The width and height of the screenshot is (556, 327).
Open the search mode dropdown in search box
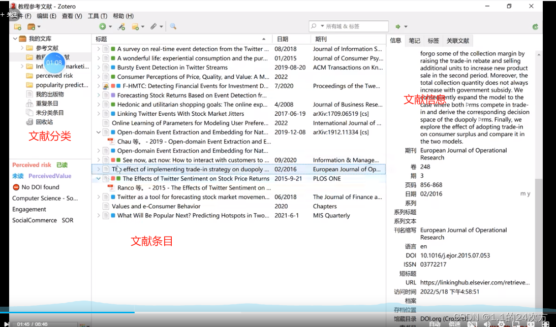pos(322,26)
